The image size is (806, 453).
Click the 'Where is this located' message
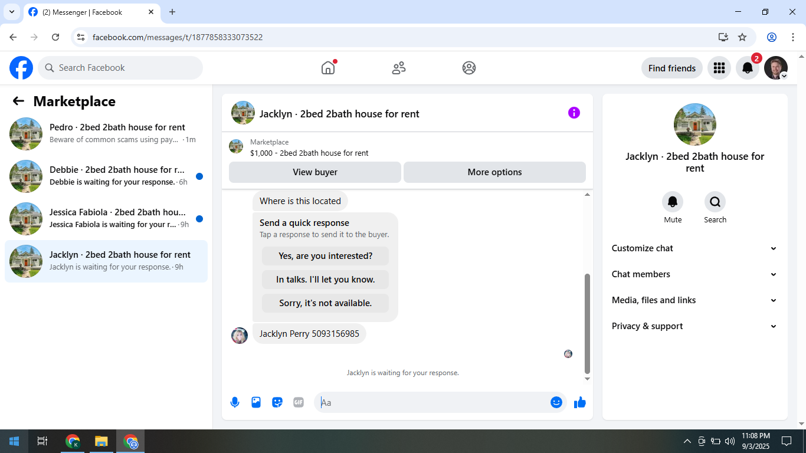coord(300,201)
